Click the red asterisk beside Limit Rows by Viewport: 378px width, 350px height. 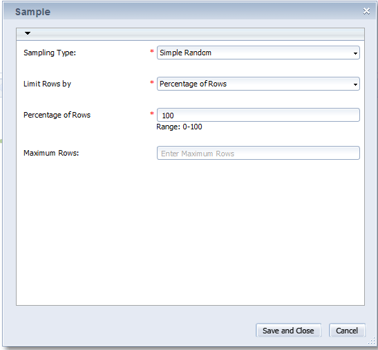coord(152,82)
